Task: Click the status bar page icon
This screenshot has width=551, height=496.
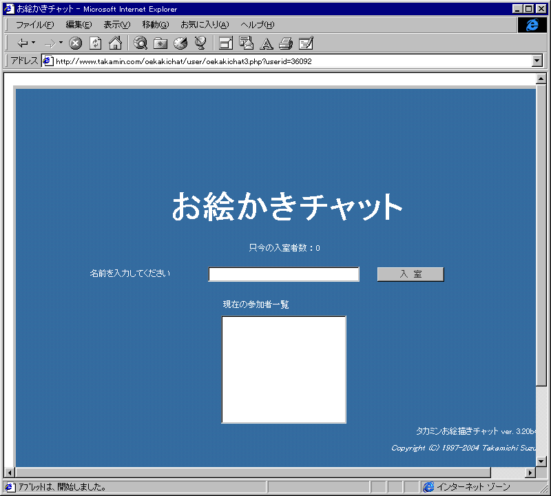Action: coord(10,487)
